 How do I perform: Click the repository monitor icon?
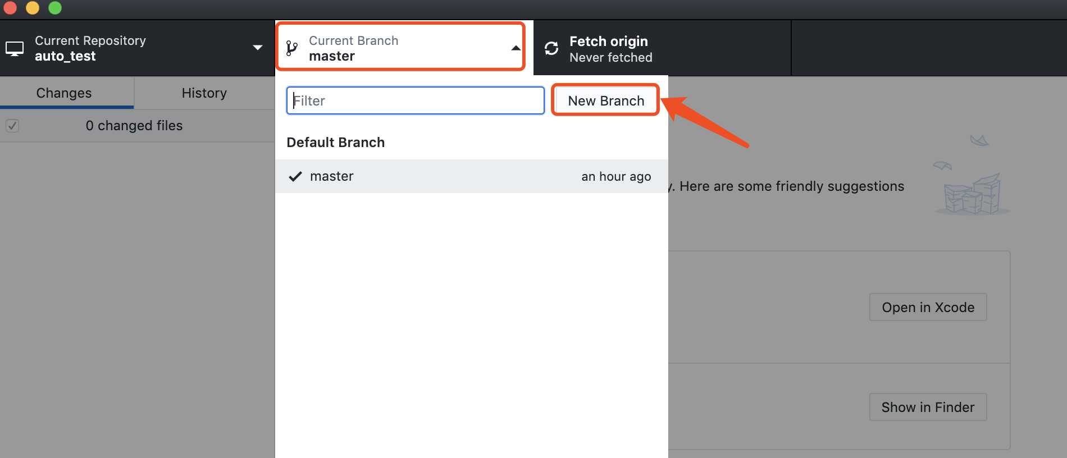point(15,49)
